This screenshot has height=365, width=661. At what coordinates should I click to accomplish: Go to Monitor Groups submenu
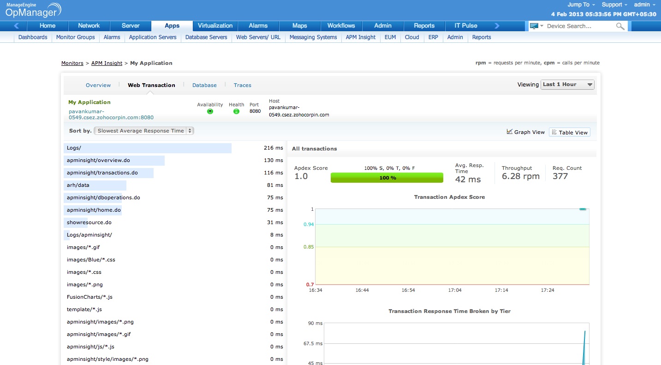point(75,37)
